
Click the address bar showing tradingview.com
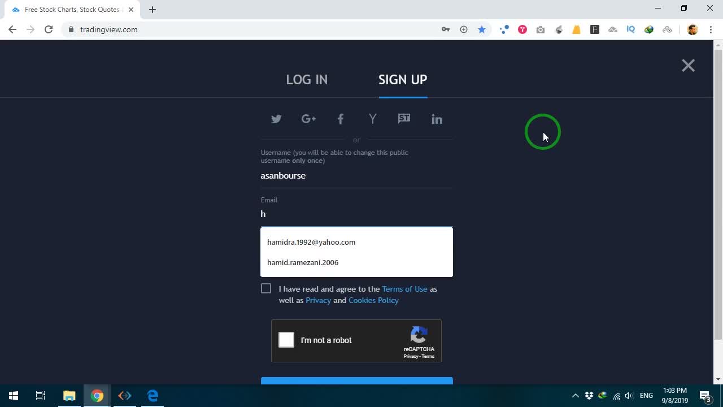(249, 29)
